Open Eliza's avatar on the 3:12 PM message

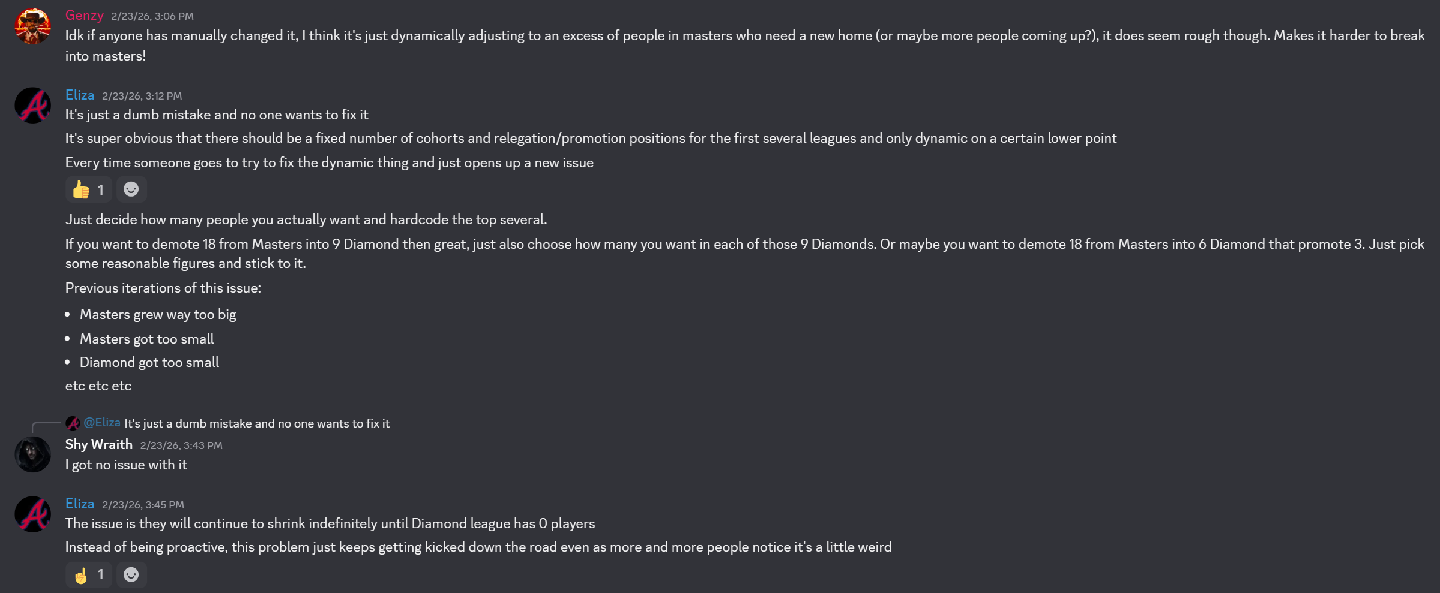tap(32, 106)
